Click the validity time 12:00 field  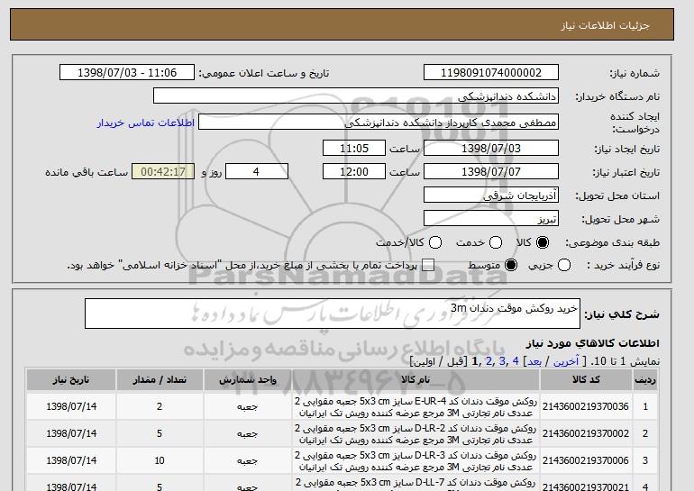354,172
